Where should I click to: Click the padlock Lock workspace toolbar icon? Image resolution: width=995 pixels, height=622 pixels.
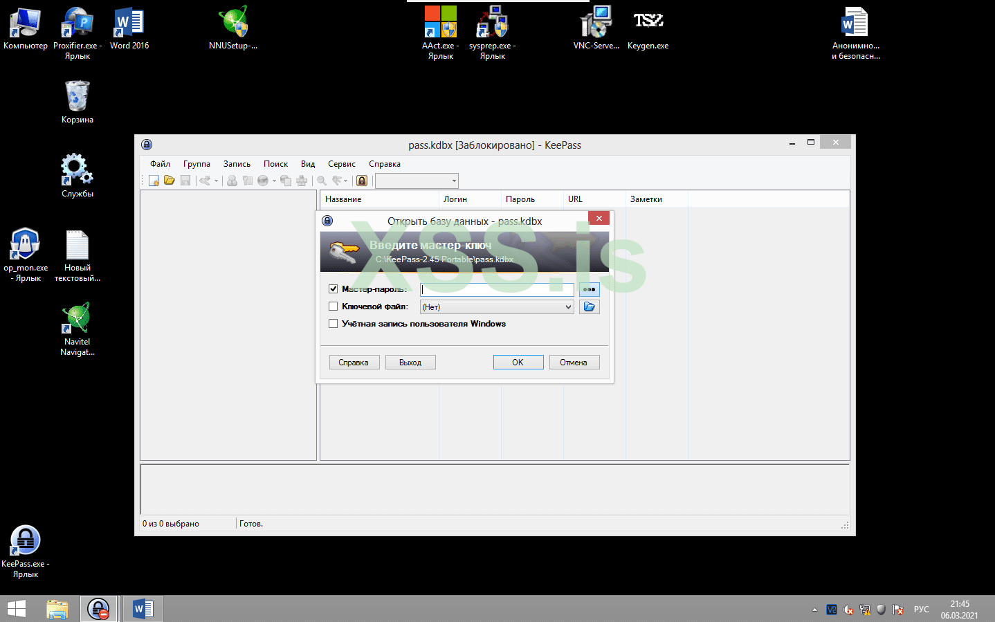pos(362,181)
